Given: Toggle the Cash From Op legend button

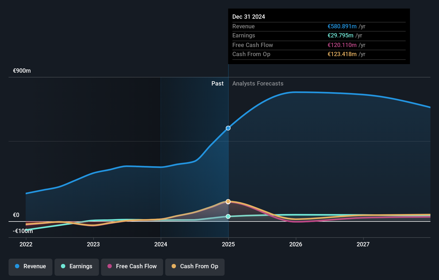Looking at the screenshot, I should coord(195,267).
